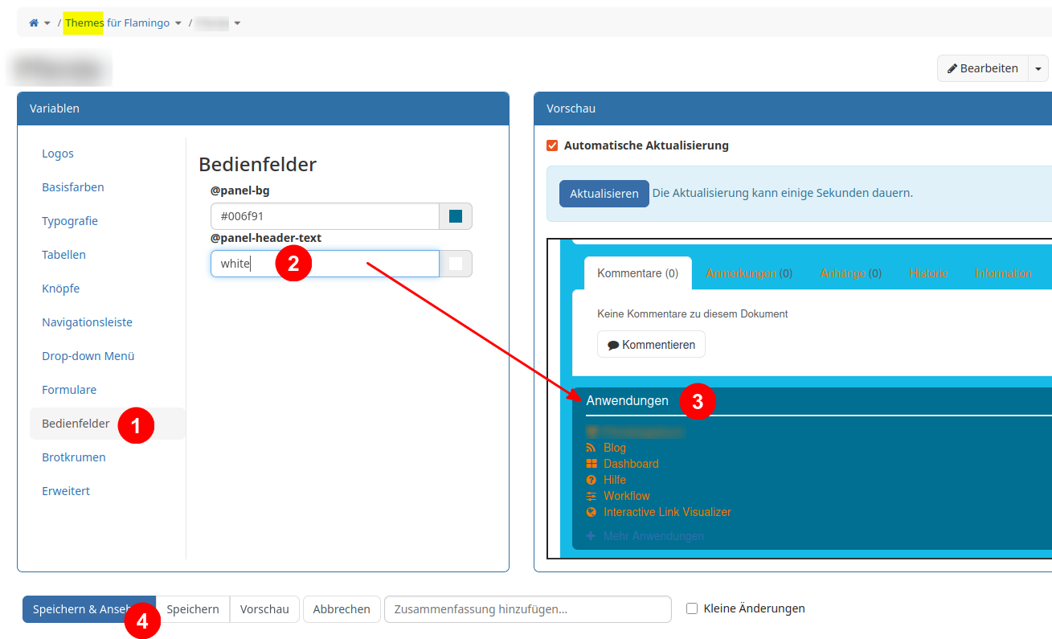Screen dimensions: 1052x639
Task: Click the Speichern & Ansehen button
Action: point(76,609)
